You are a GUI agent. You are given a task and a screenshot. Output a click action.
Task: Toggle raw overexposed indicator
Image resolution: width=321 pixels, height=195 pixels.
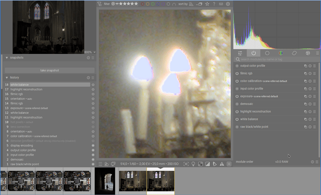[x=201, y=164]
